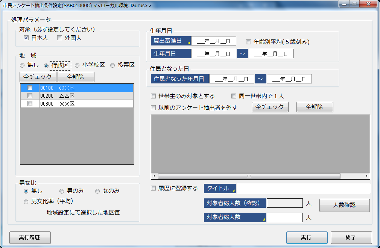Image resolution: width=380 pixels, height=248 pixels.
Task: Click 全解除 button above the district list
Action: click(76, 77)
